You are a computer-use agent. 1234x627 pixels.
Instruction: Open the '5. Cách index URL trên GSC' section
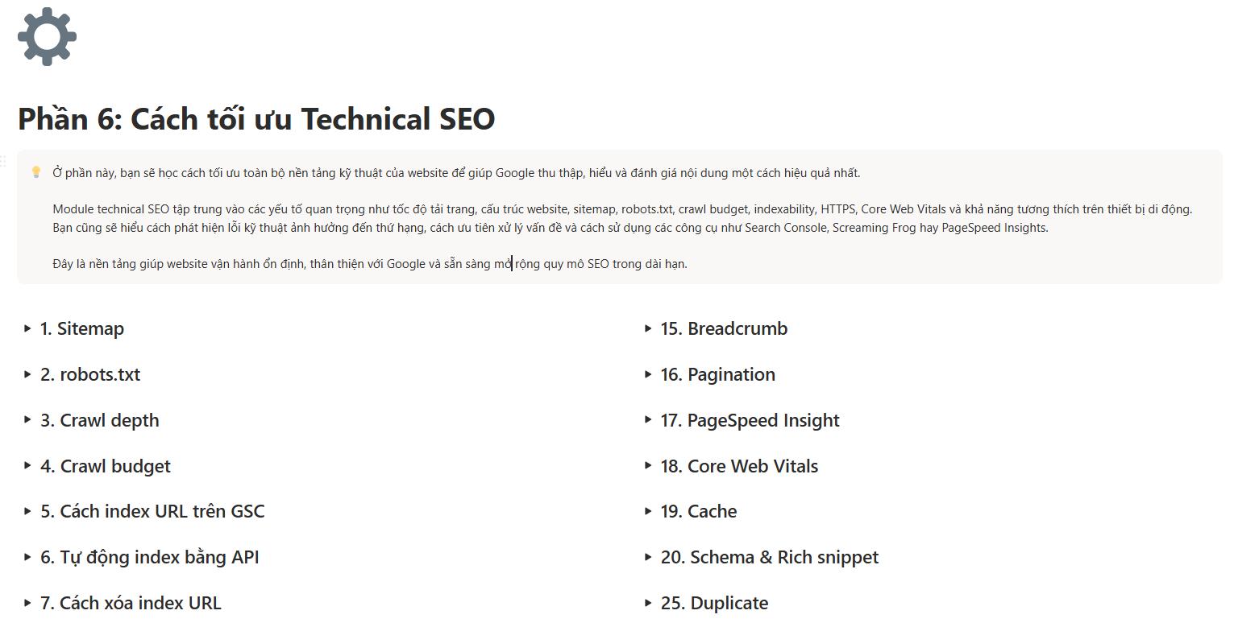coord(27,511)
